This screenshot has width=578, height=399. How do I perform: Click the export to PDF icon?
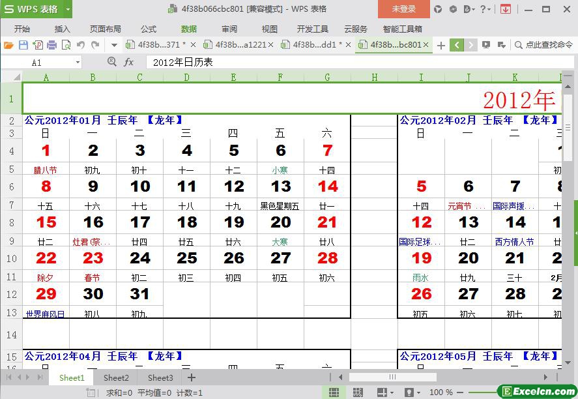[x=38, y=45]
